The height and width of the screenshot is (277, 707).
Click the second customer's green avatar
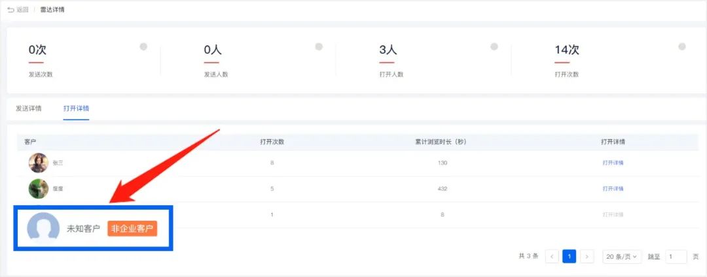[x=39, y=189]
